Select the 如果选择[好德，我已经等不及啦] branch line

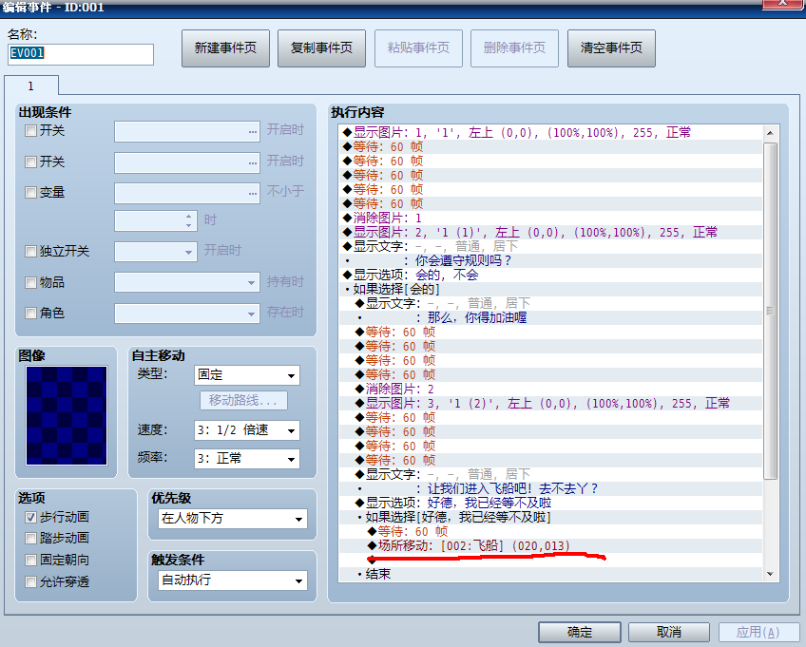point(551,517)
